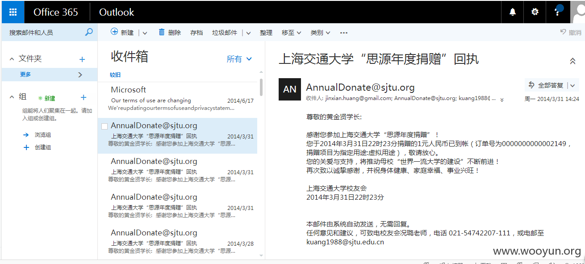Mark as junk with 垃圾邮件
This screenshot has height=264, width=585.
click(x=225, y=33)
